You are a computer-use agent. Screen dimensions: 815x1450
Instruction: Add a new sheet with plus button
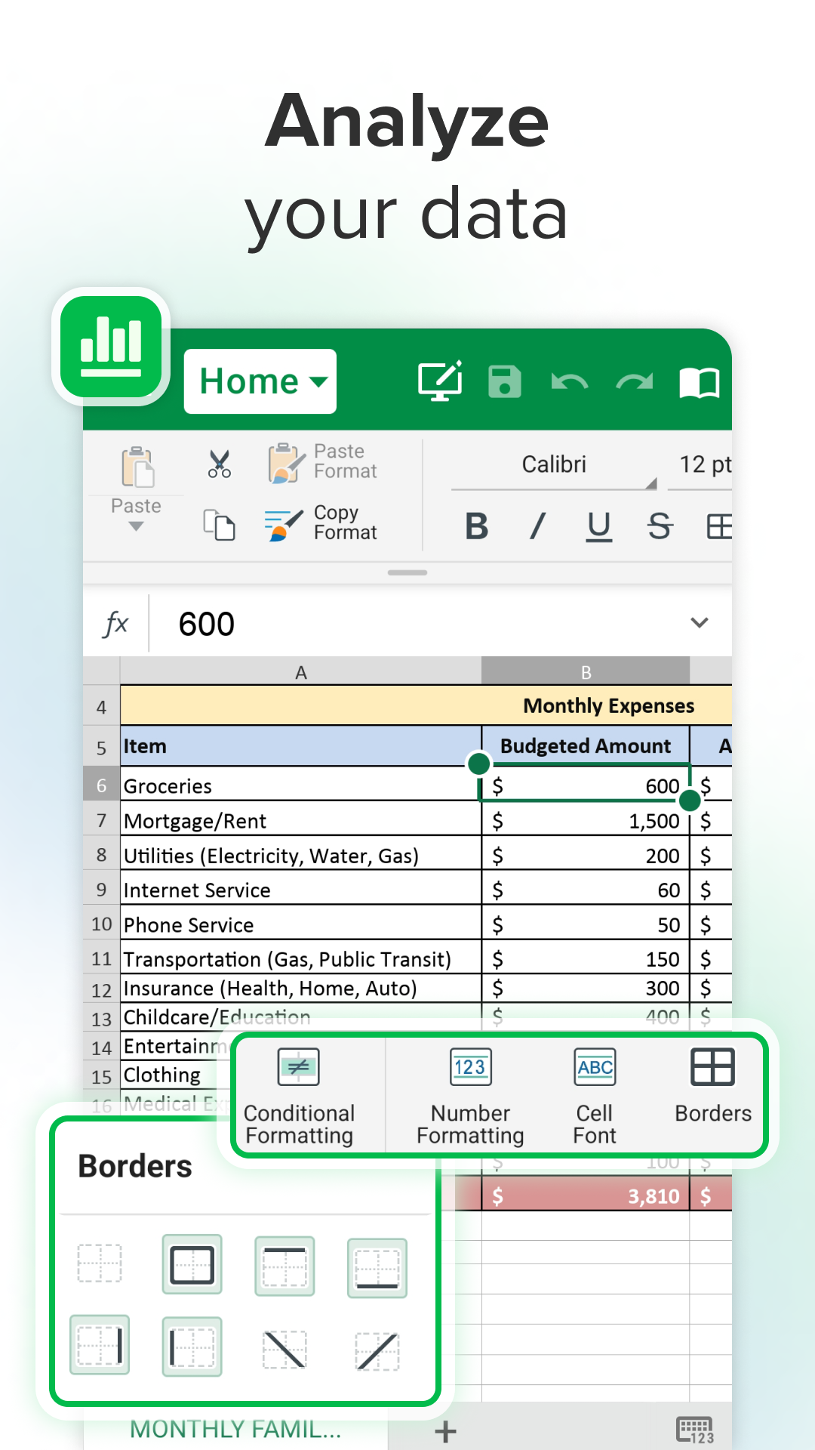tap(445, 1431)
